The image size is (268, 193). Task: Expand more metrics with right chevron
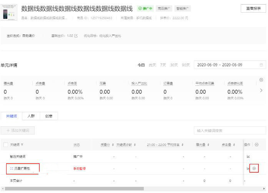coord(261,90)
